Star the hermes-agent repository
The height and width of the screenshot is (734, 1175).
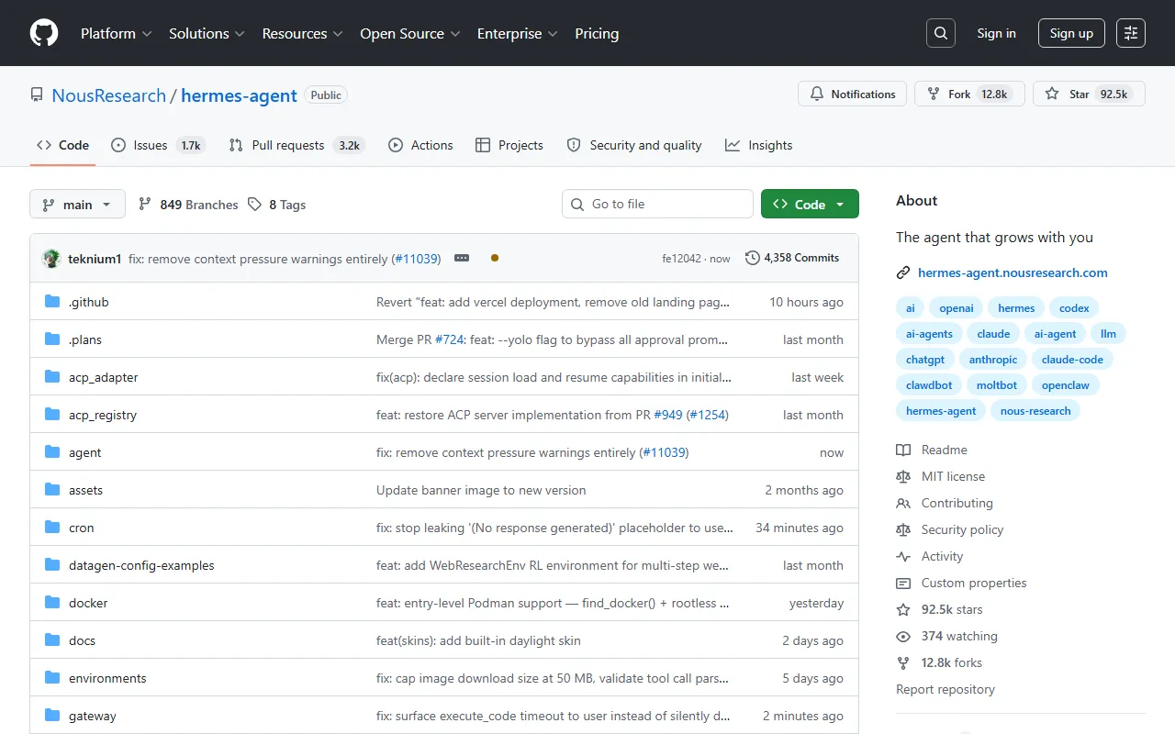1089,95
